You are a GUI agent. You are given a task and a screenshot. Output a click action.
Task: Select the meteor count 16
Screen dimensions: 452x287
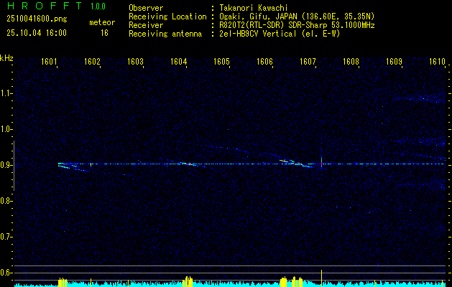point(104,33)
